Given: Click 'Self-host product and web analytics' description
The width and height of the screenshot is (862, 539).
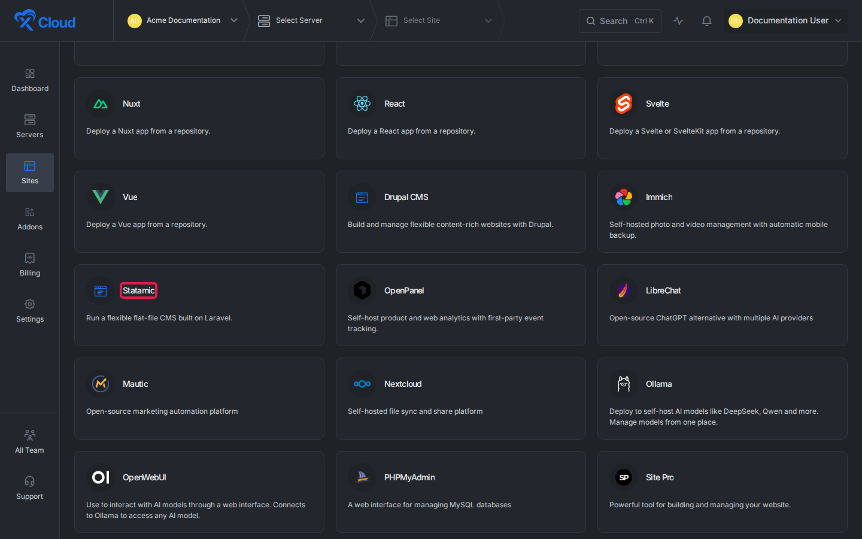Looking at the screenshot, I should point(445,323).
